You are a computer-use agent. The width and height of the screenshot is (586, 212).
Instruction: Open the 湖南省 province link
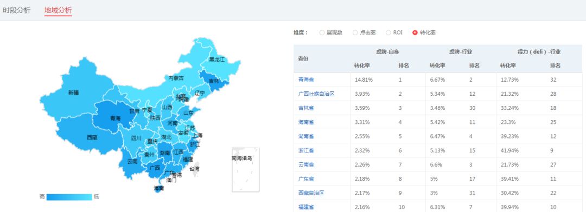pos(306,136)
